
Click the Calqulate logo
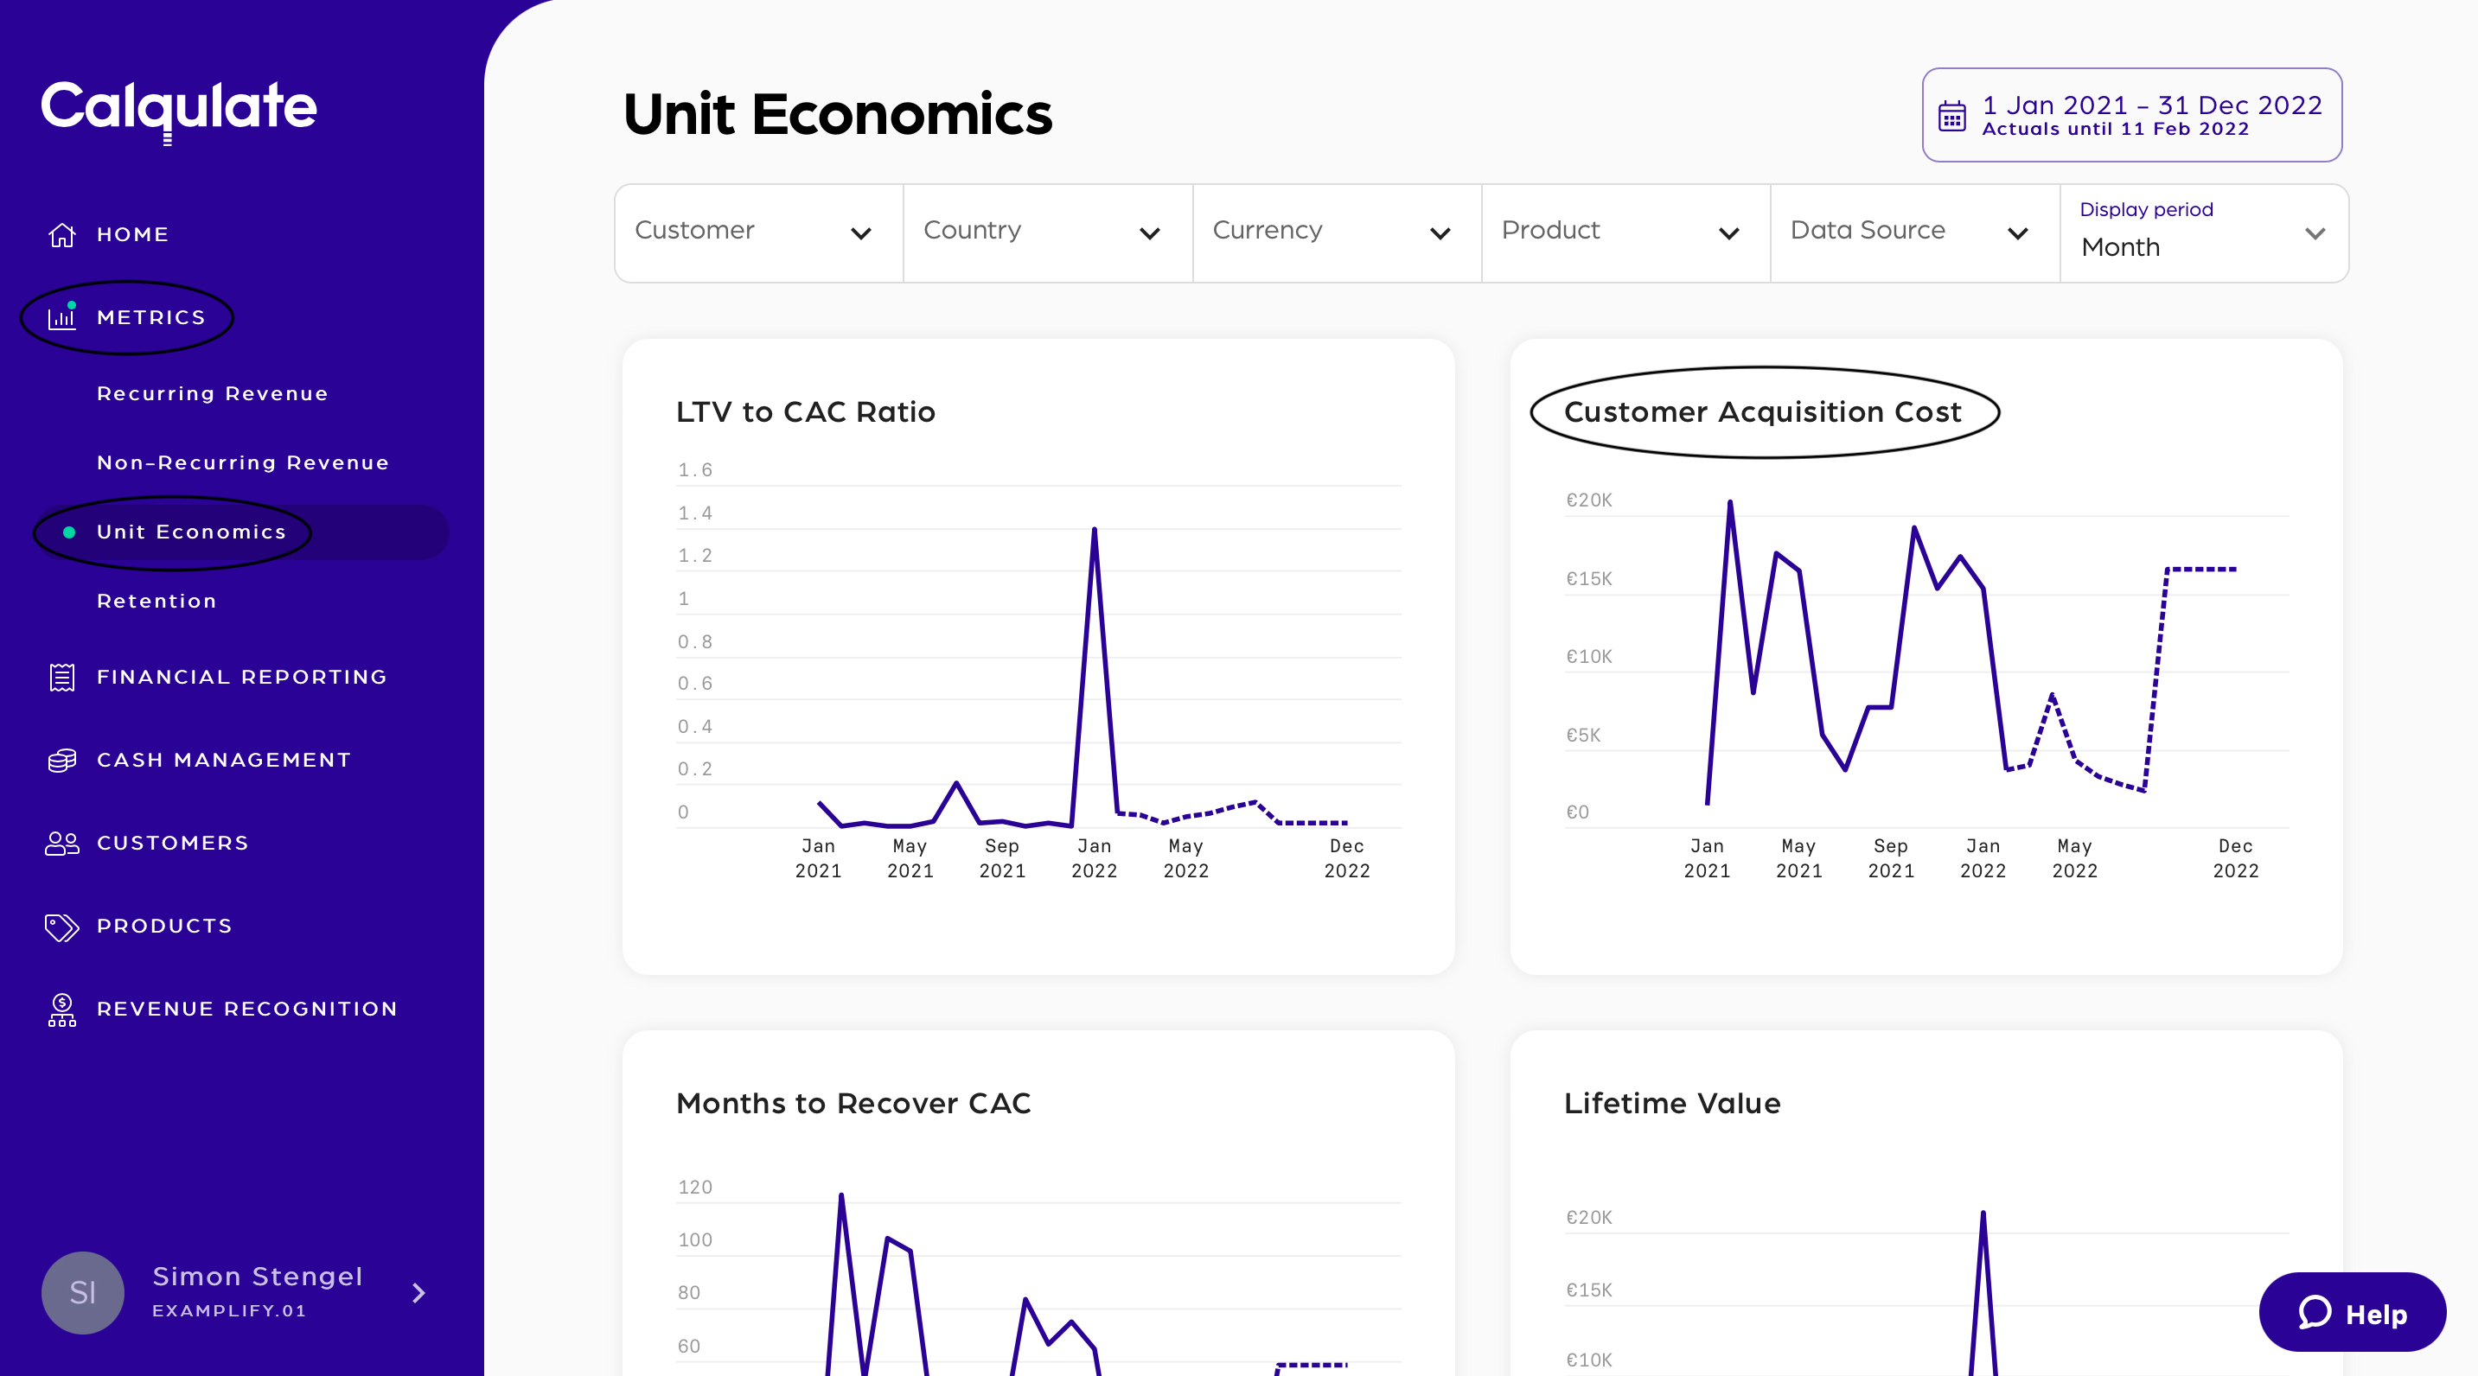[179, 108]
